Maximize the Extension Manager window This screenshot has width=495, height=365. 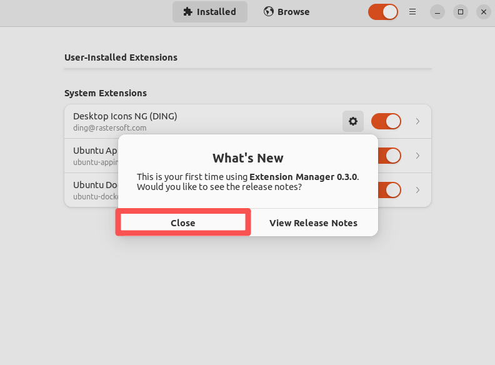461,12
